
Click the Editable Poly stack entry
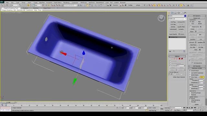[177, 37]
